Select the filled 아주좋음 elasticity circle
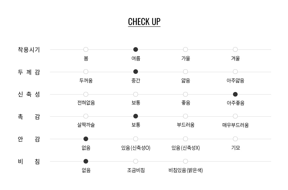The width and height of the screenshot is (288, 190). (x=235, y=94)
